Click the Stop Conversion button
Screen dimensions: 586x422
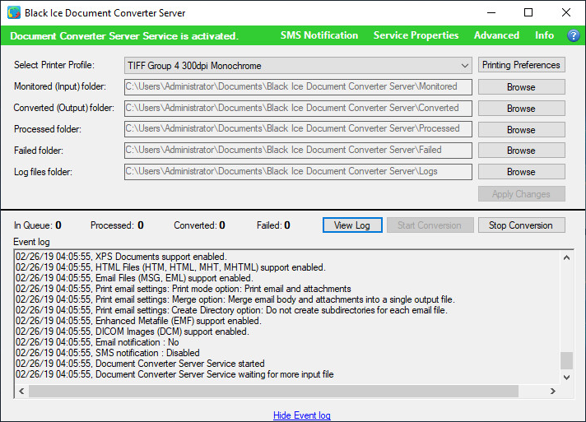521,225
